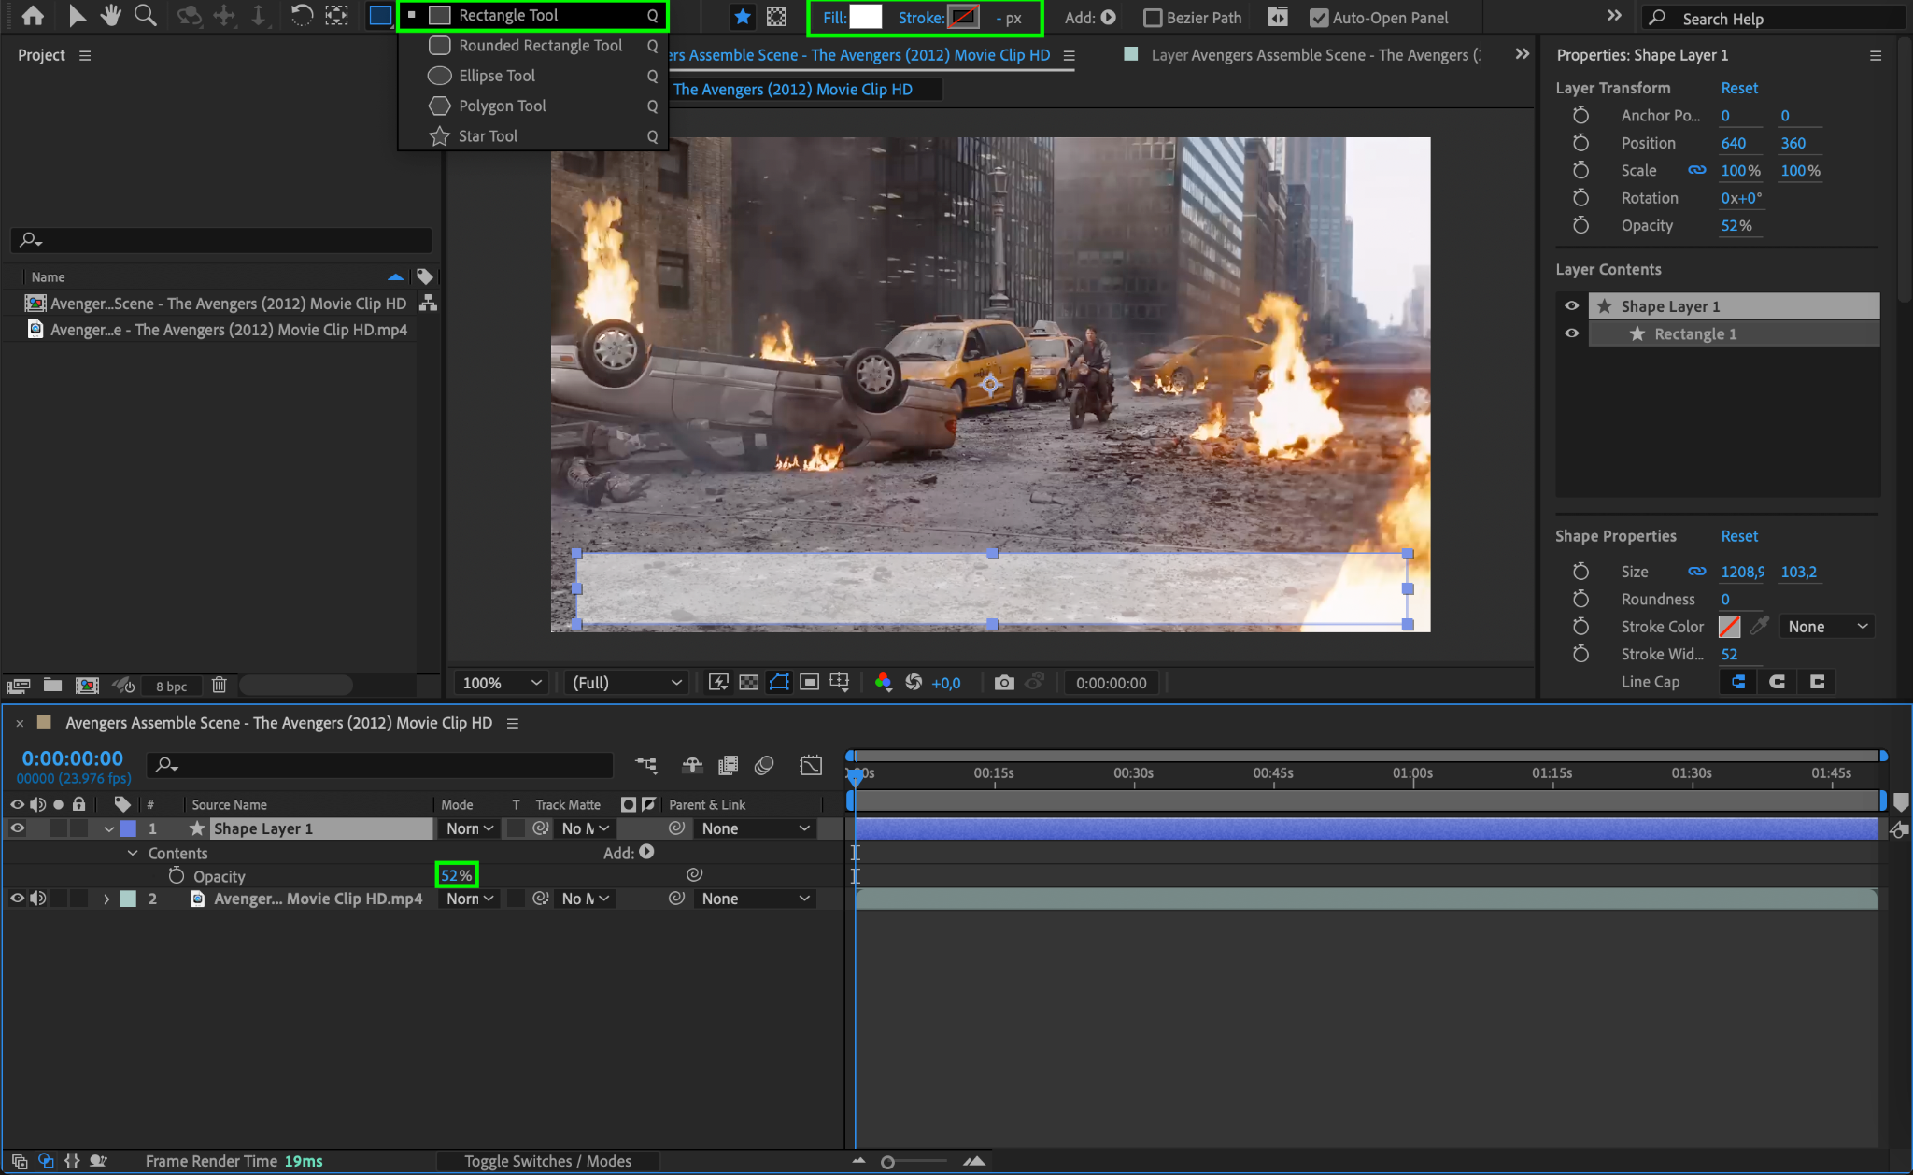Image resolution: width=1913 pixels, height=1175 pixels.
Task: Uncheck the Auto-Open Panel checkbox
Action: coord(1319,18)
